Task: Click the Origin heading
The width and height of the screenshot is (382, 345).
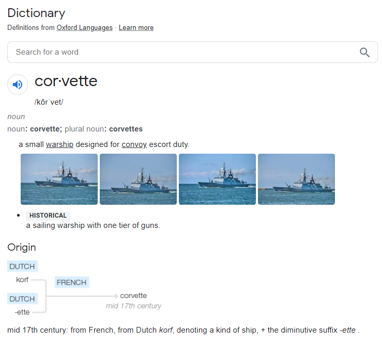Action: pyautogui.click(x=22, y=248)
